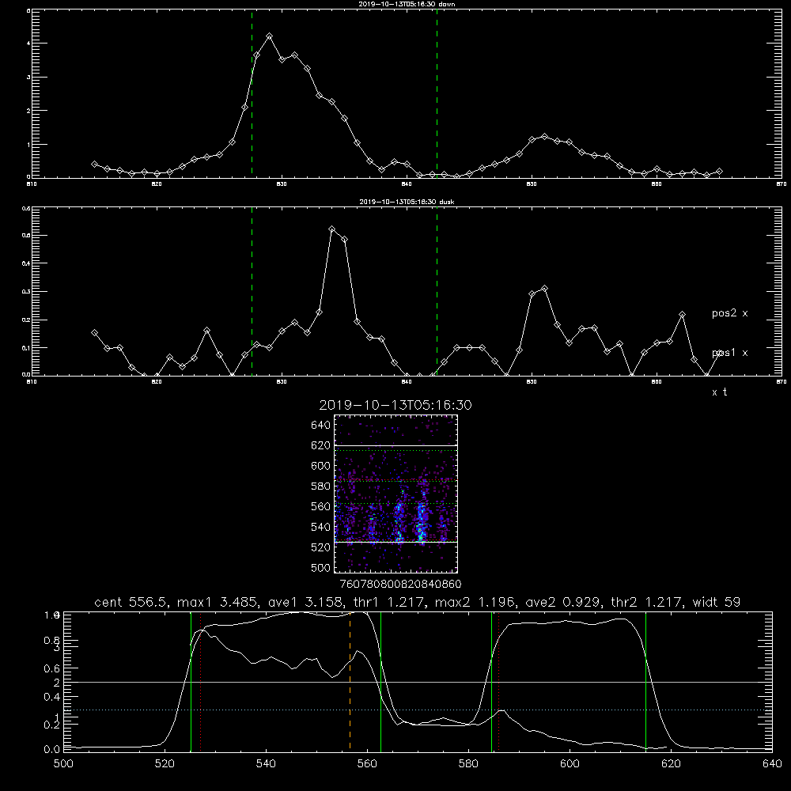
Task: Click the left green dashed line in dusk plot
Action: click(x=252, y=291)
